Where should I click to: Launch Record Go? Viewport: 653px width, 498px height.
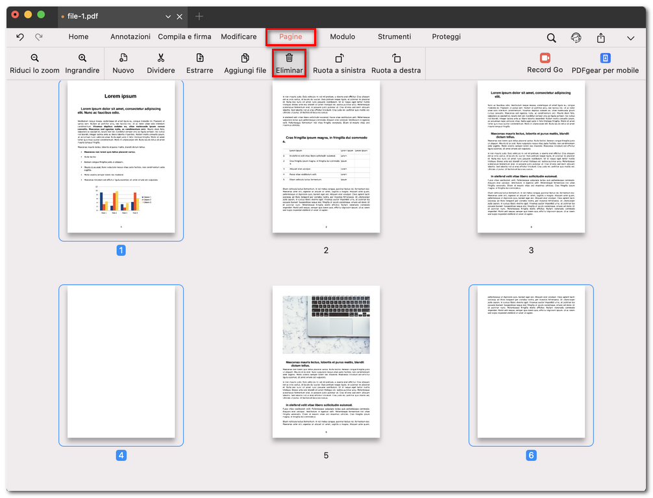coord(545,64)
